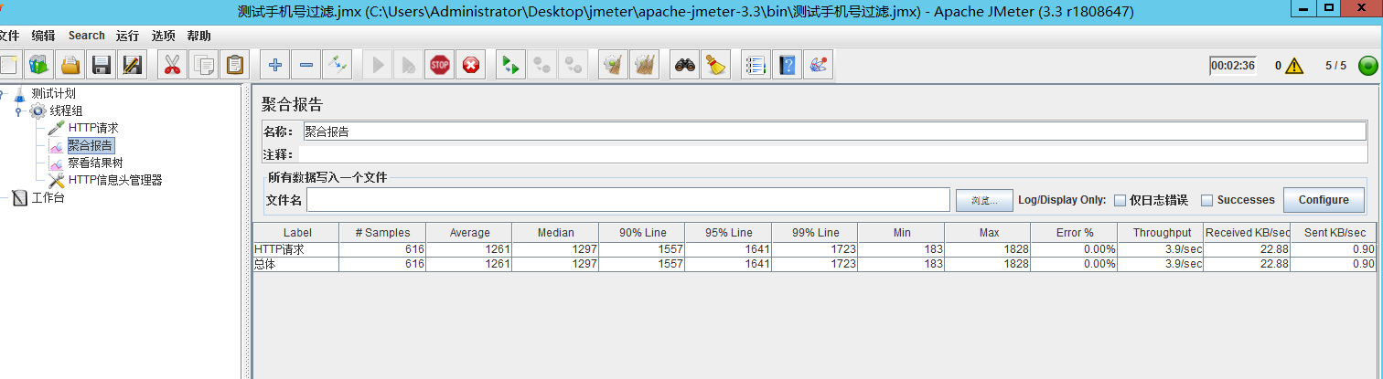1383x379 pixels.
Task: Click the warning triangle error counter icon
Action: point(1293,66)
